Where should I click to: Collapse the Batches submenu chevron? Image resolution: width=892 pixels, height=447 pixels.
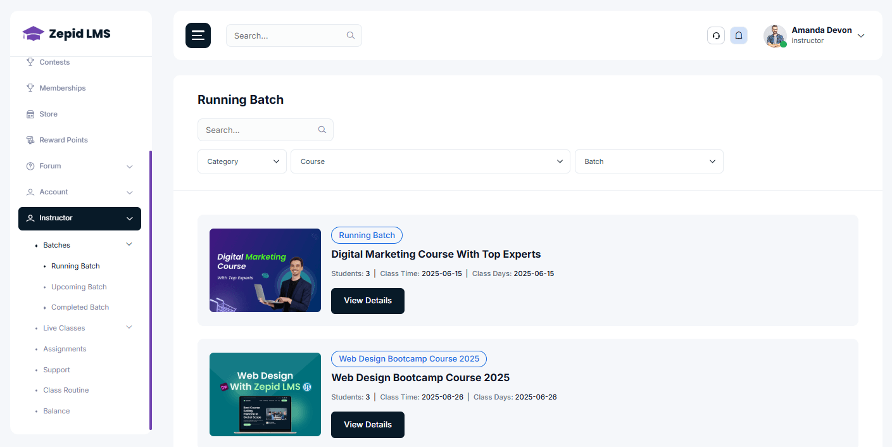point(129,244)
